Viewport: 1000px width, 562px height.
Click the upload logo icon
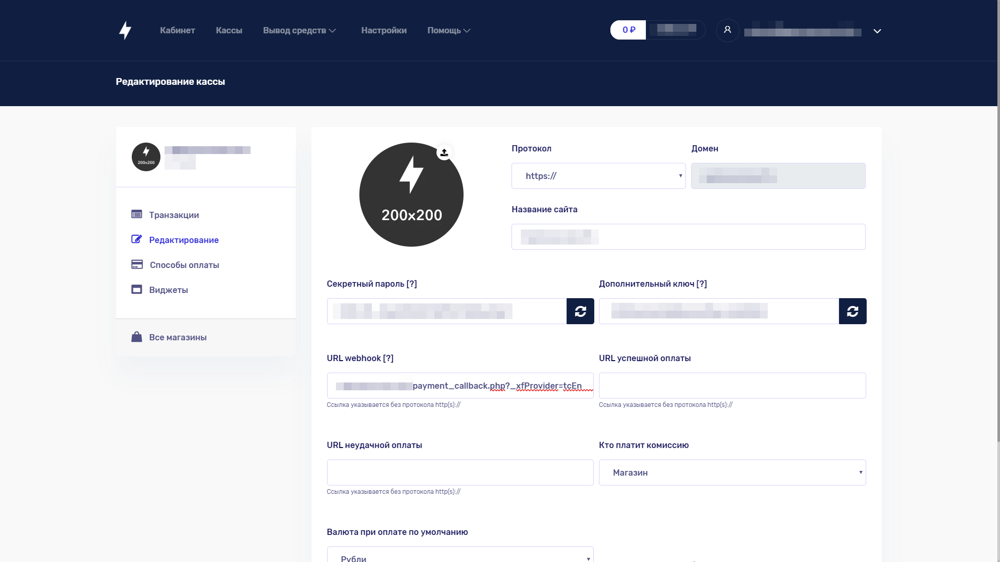coord(444,152)
